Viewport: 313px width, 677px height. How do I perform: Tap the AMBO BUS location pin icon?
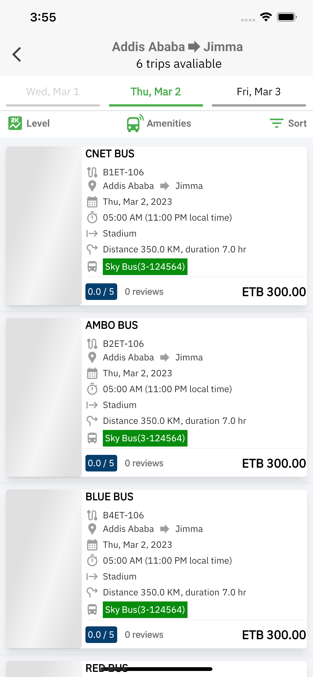[x=92, y=357]
